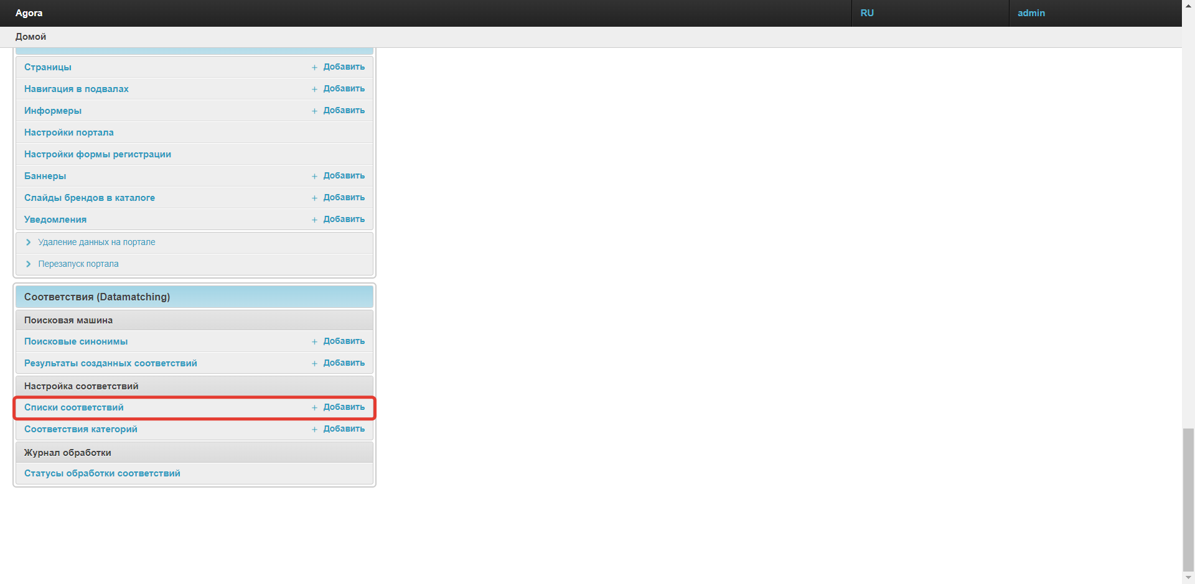Image resolution: width=1195 pixels, height=584 pixels.
Task: Open the RU language dropdown
Action: coord(867,13)
